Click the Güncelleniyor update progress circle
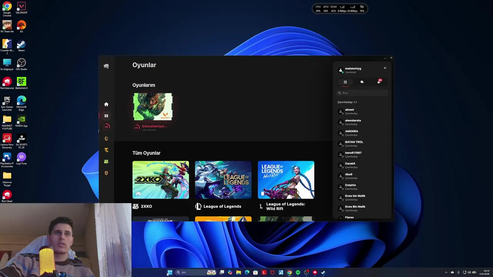Viewport: 493px width, 277px height. [136, 128]
